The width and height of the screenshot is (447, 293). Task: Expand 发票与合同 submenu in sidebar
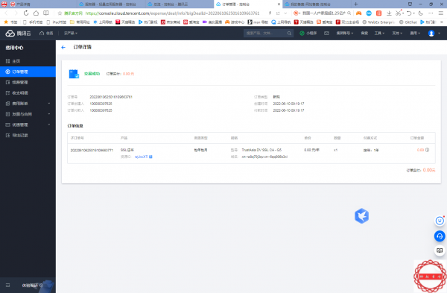28,114
